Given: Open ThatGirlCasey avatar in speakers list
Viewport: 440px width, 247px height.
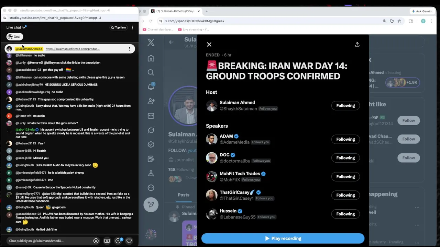Looking at the screenshot, I should 212,195.
